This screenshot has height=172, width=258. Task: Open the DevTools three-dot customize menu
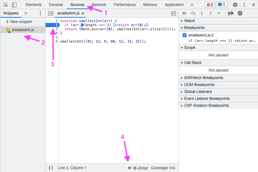tap(244, 5)
